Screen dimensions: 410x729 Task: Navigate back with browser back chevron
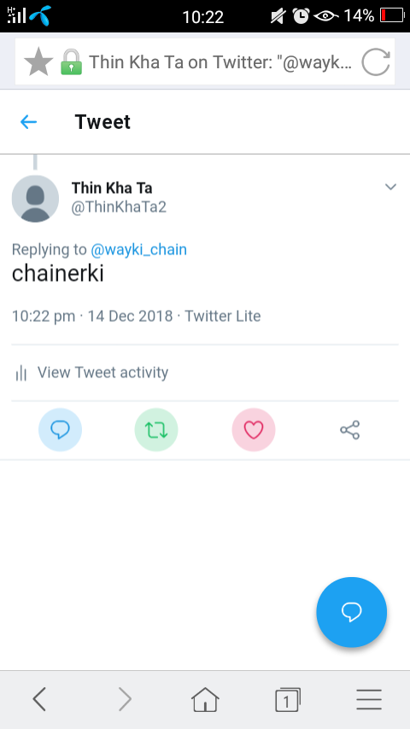39,699
